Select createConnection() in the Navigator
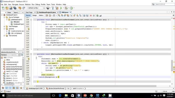This screenshot has width=175, height=98. (12, 62)
